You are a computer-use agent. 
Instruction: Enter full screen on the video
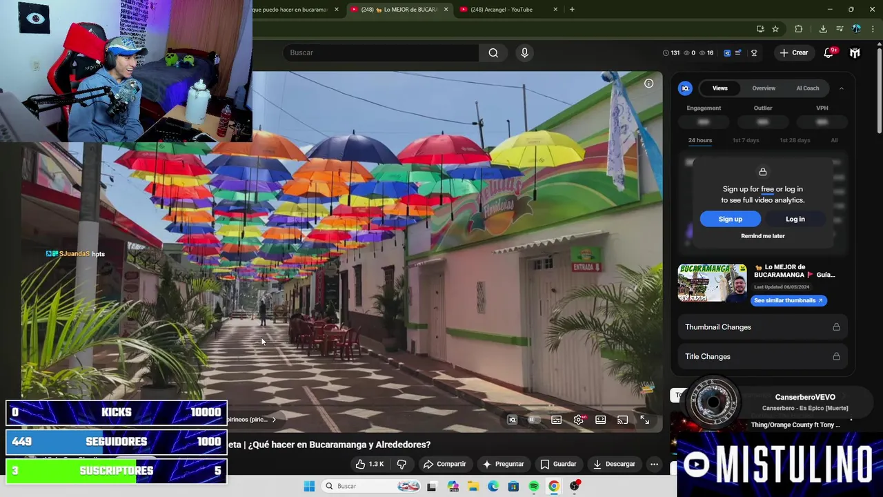coord(644,420)
